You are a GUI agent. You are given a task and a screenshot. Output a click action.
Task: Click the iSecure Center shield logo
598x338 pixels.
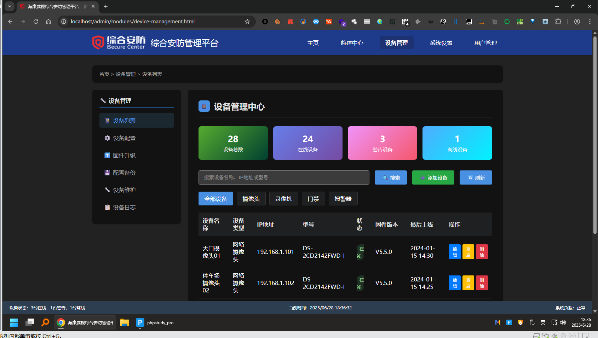(98, 42)
